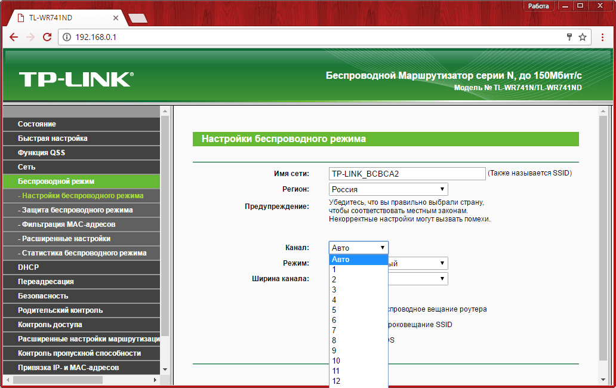Click the sidebar scroll-down arrow
Screen dimensions: 616x388
165,369
